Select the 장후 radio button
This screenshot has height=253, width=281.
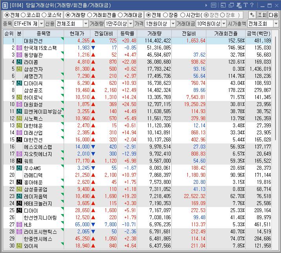click(x=222, y=15)
